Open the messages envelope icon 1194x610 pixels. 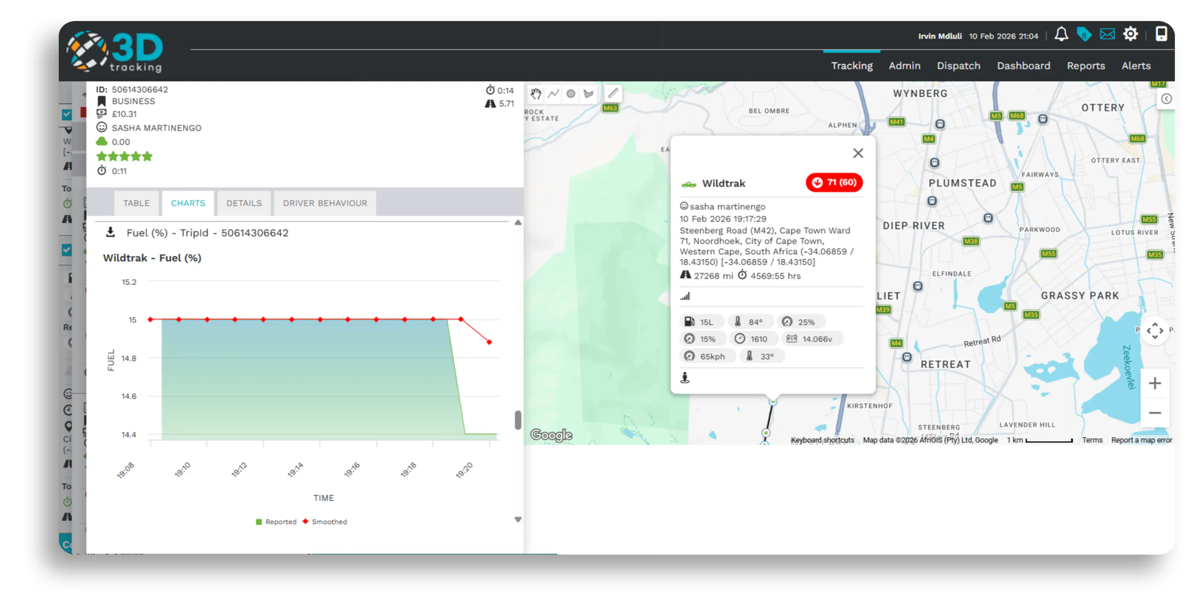pyautogui.click(x=1107, y=34)
